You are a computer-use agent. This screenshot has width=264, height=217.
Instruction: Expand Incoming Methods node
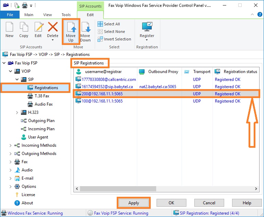click(10, 145)
